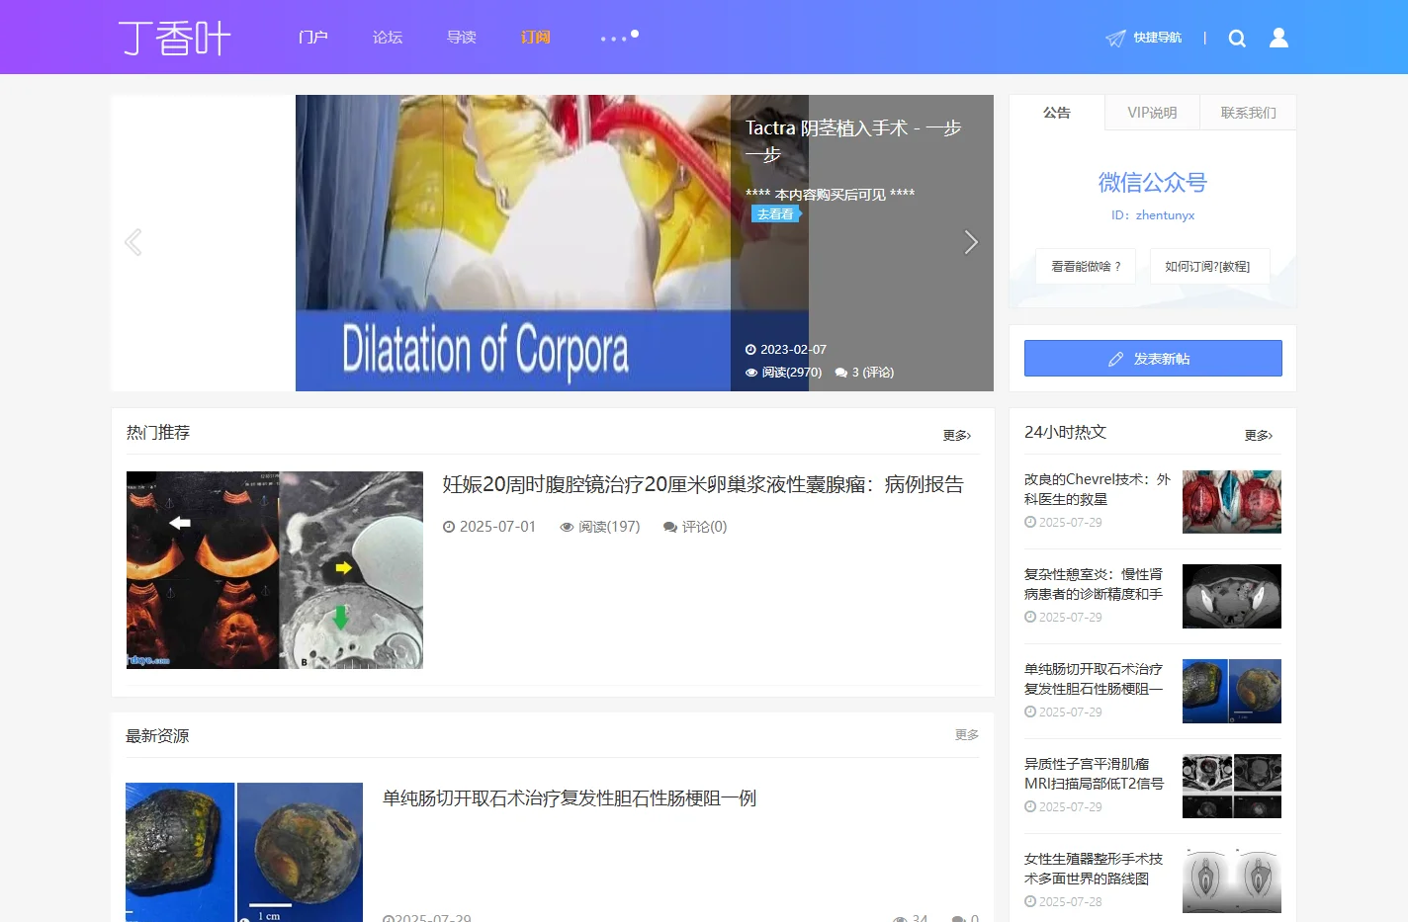This screenshot has width=1408, height=922.
Task: Click the comment bubble icon on the slide
Action: coord(841,373)
